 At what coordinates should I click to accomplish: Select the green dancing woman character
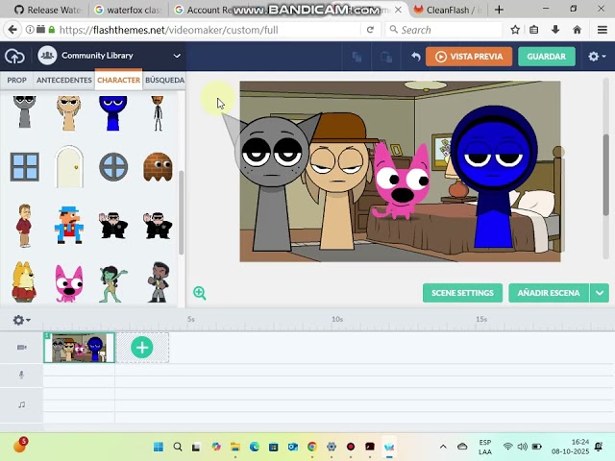[x=113, y=284]
